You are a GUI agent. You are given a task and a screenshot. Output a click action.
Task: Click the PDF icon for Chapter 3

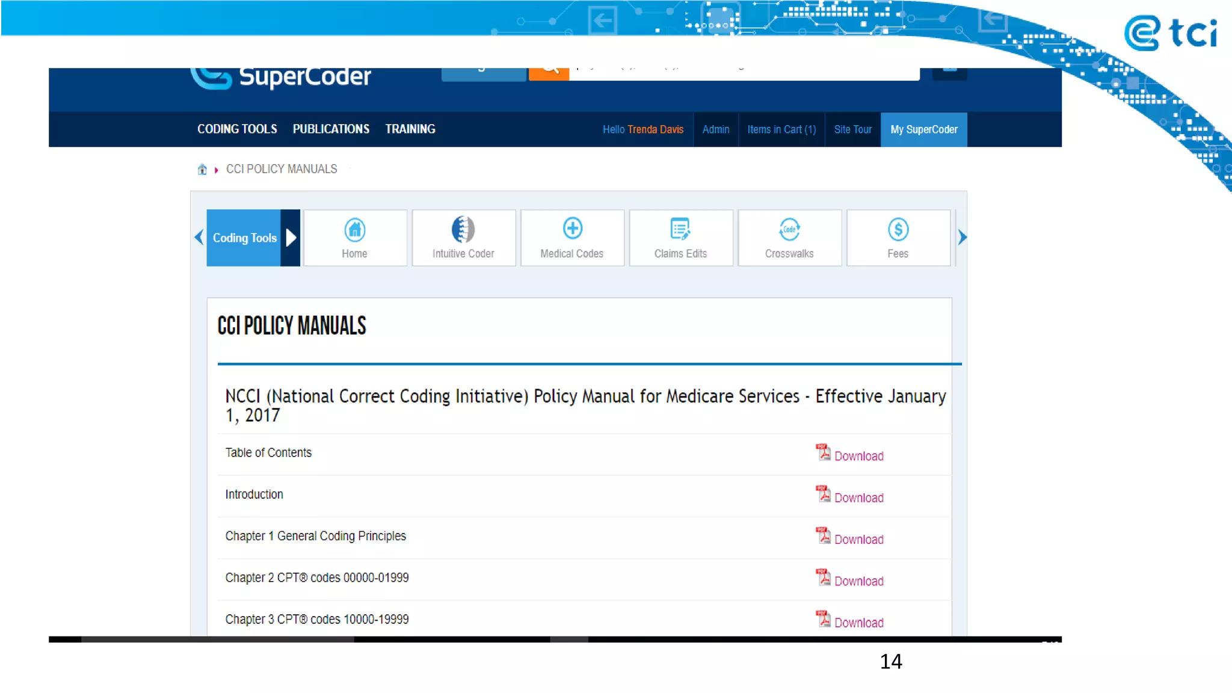tap(822, 618)
